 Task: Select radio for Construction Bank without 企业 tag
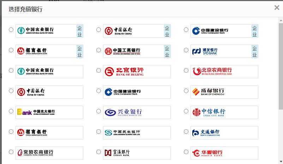pos(98,91)
